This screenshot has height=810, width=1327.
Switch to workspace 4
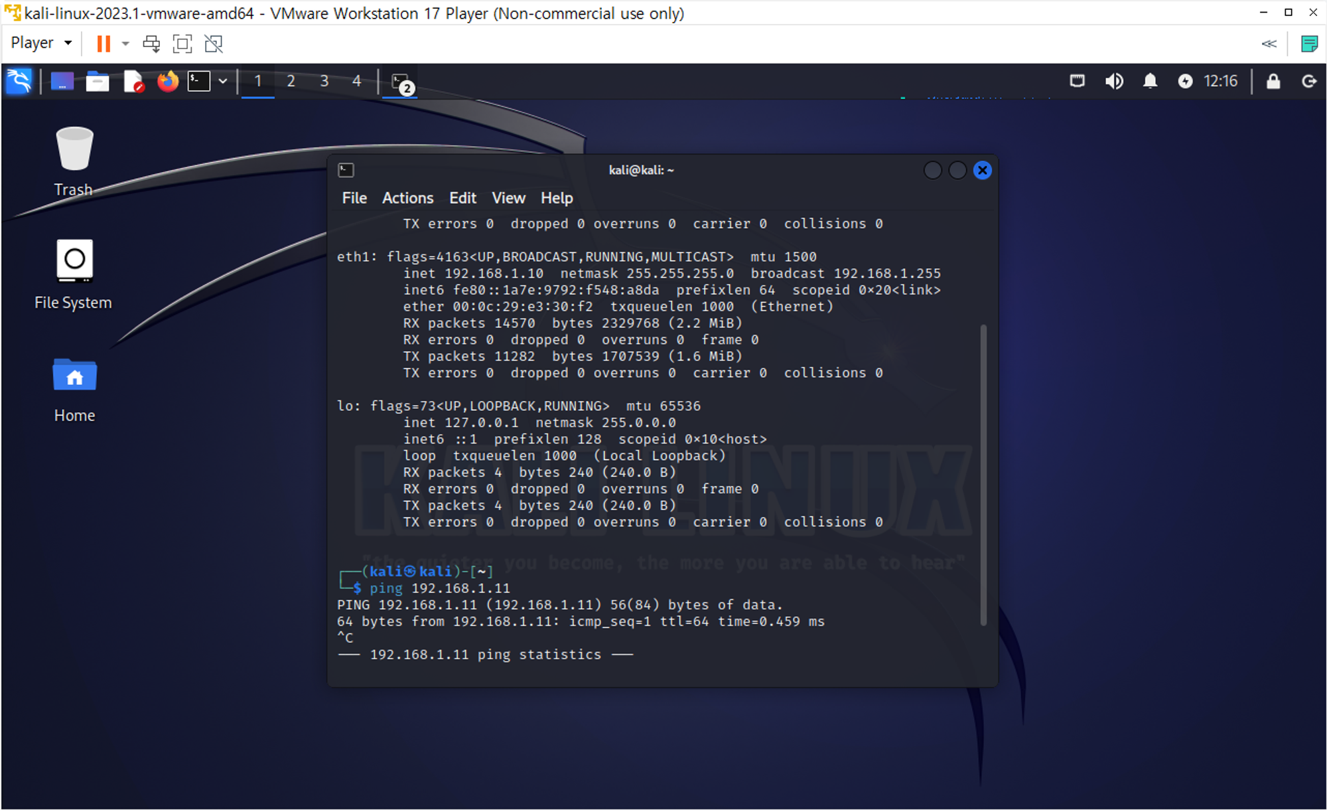tap(357, 81)
